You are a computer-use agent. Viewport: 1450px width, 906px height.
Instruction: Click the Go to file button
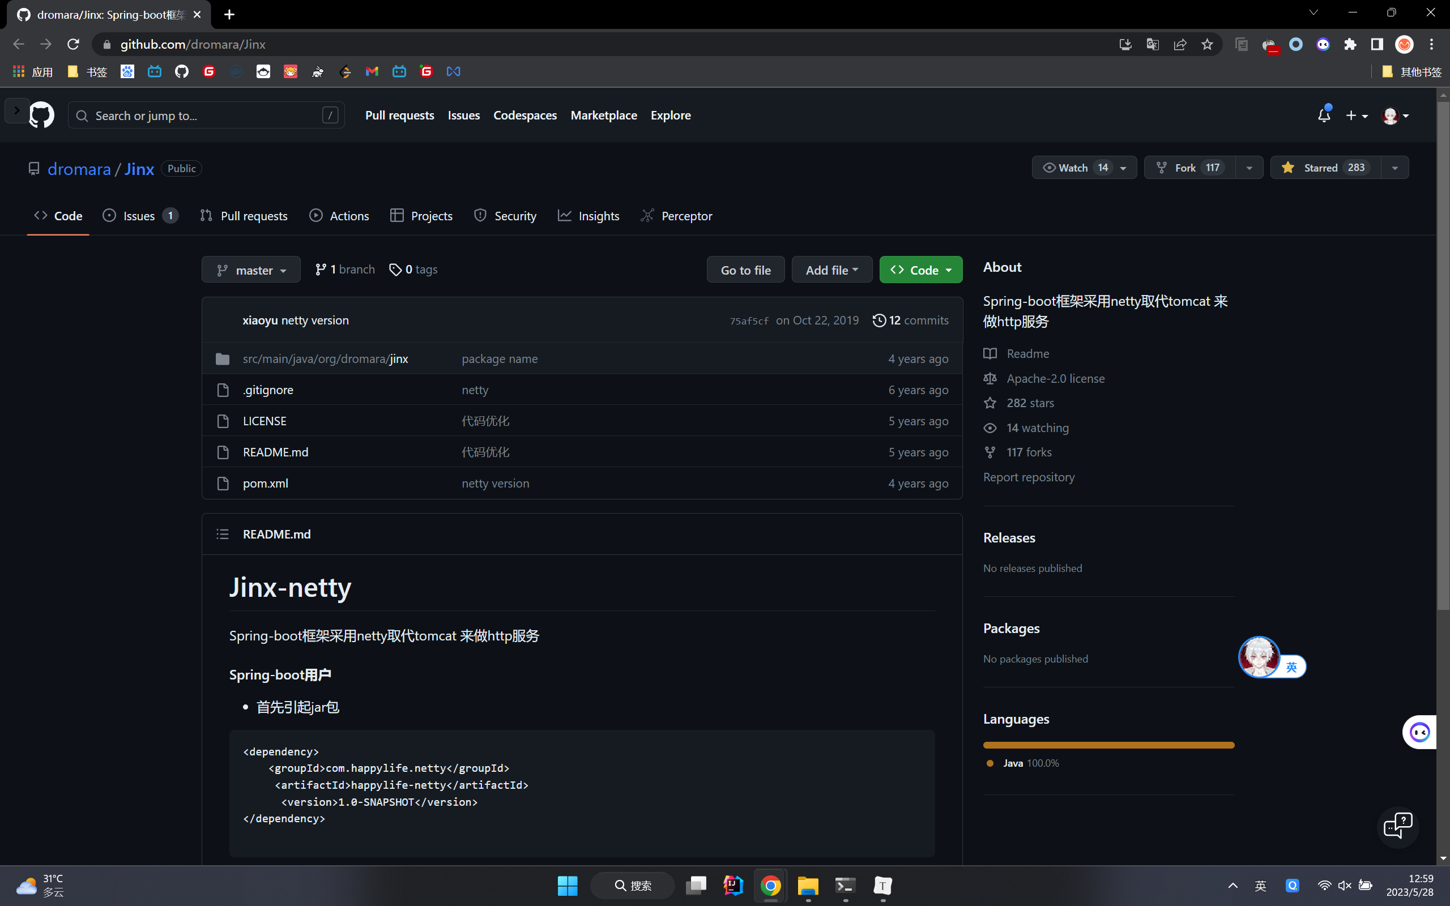[x=745, y=270]
